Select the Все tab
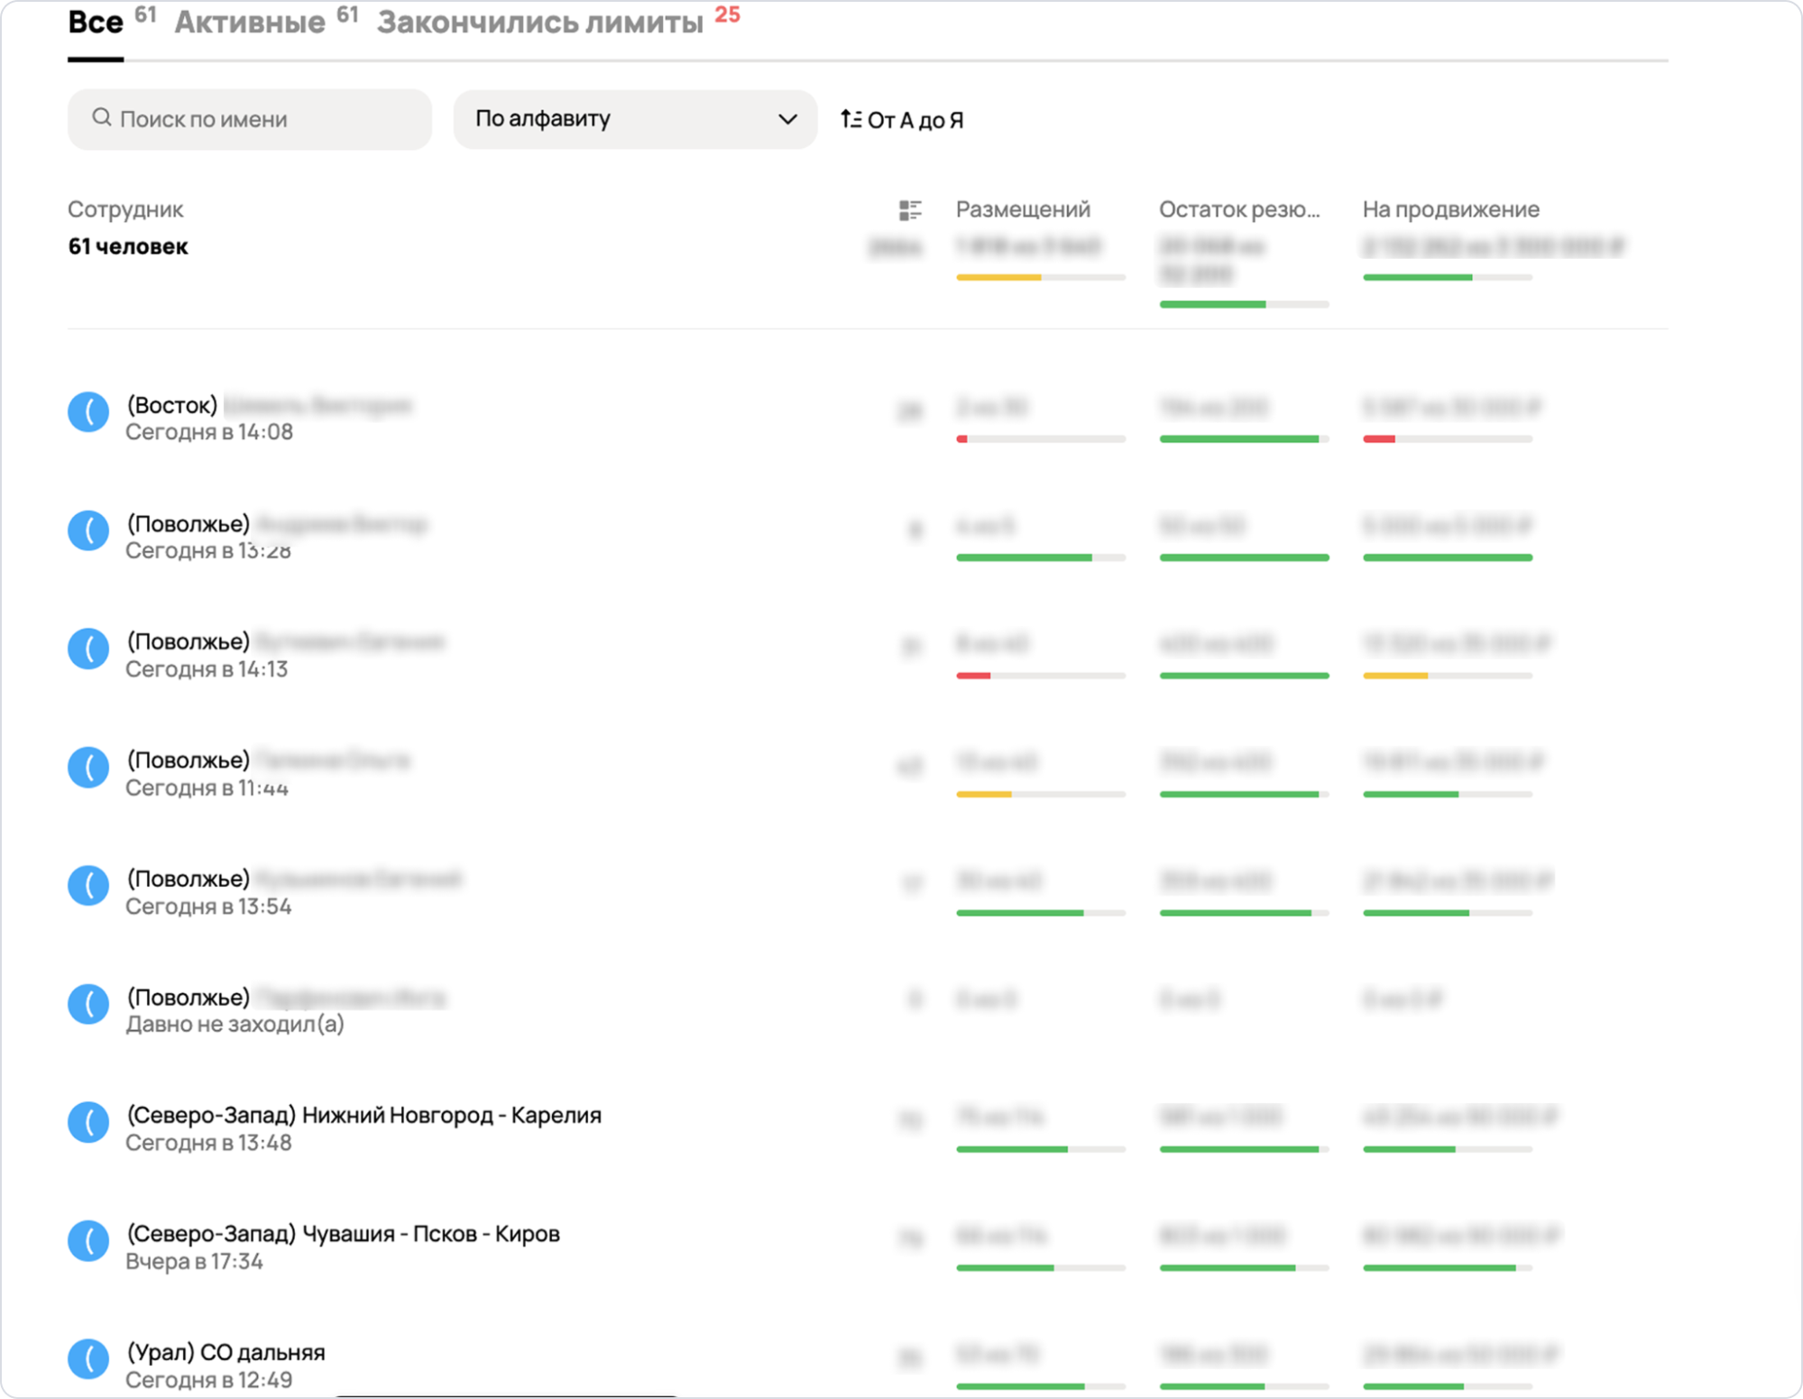The image size is (1803, 1399). coord(96,22)
